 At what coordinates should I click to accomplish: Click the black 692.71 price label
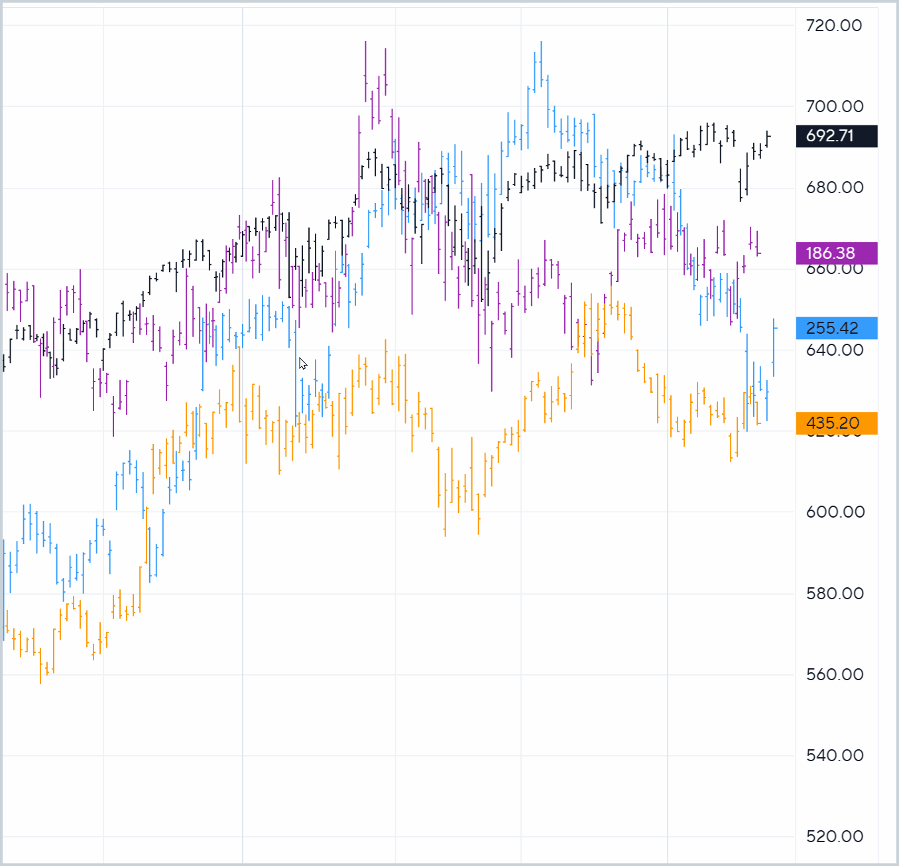point(836,136)
